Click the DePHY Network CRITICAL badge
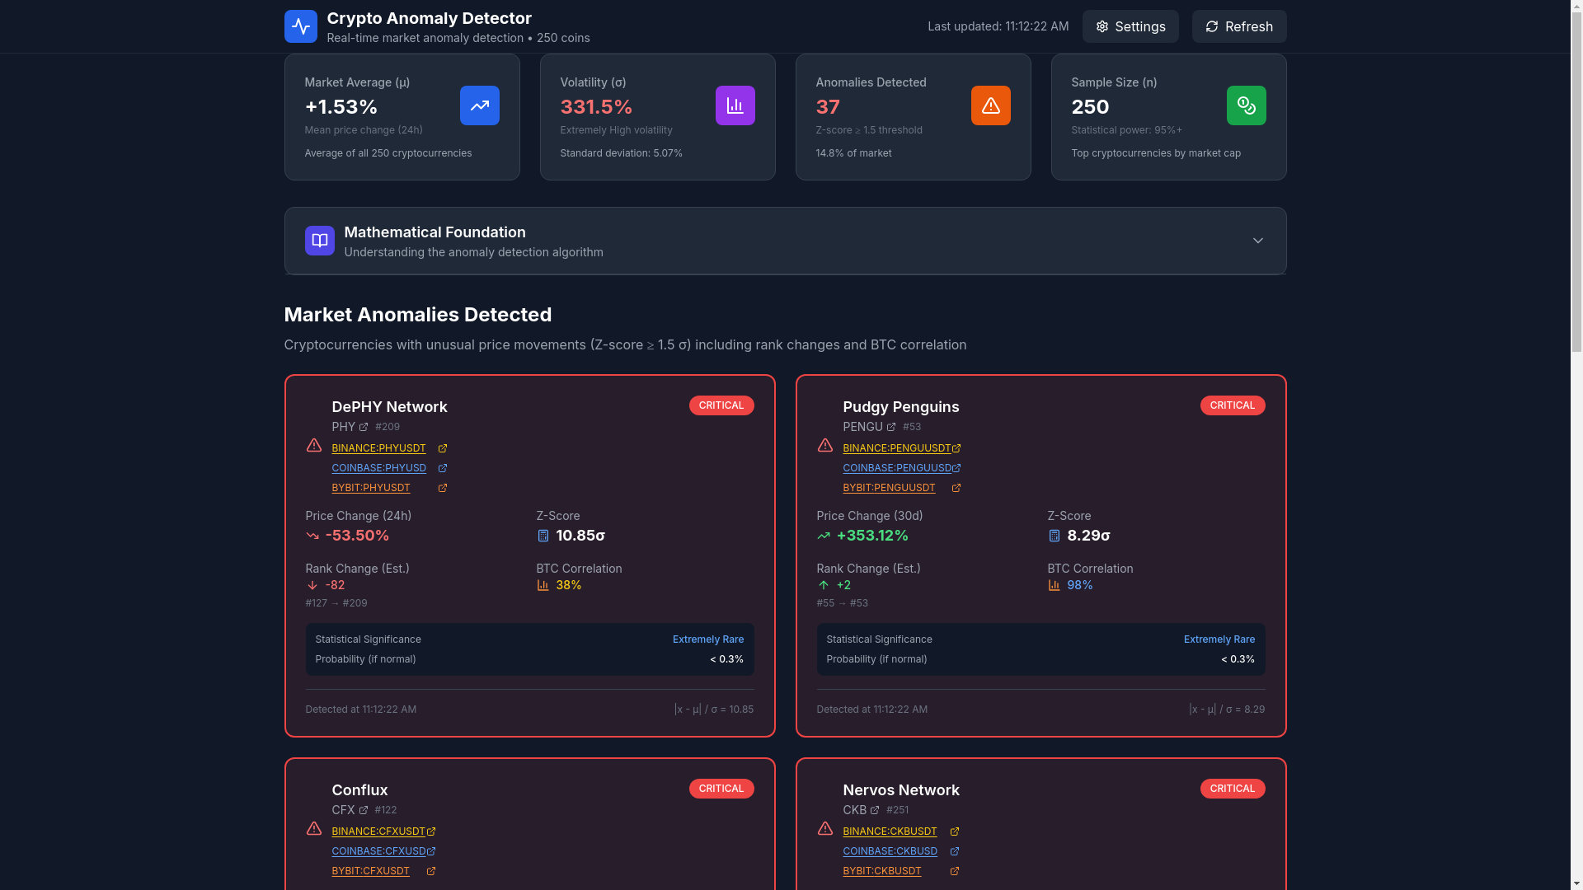This screenshot has width=1583, height=890. (x=721, y=405)
